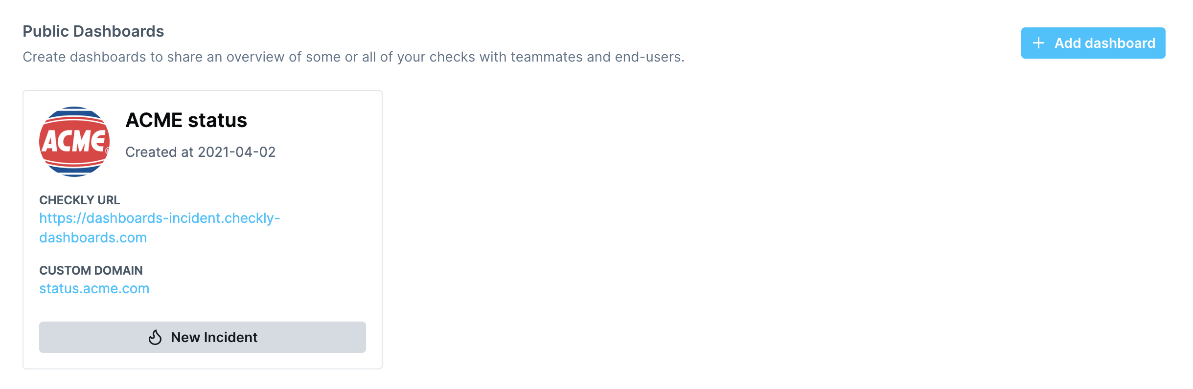Click the dashboards.com second line of URL
Image resolution: width=1193 pixels, height=389 pixels.
pos(93,238)
